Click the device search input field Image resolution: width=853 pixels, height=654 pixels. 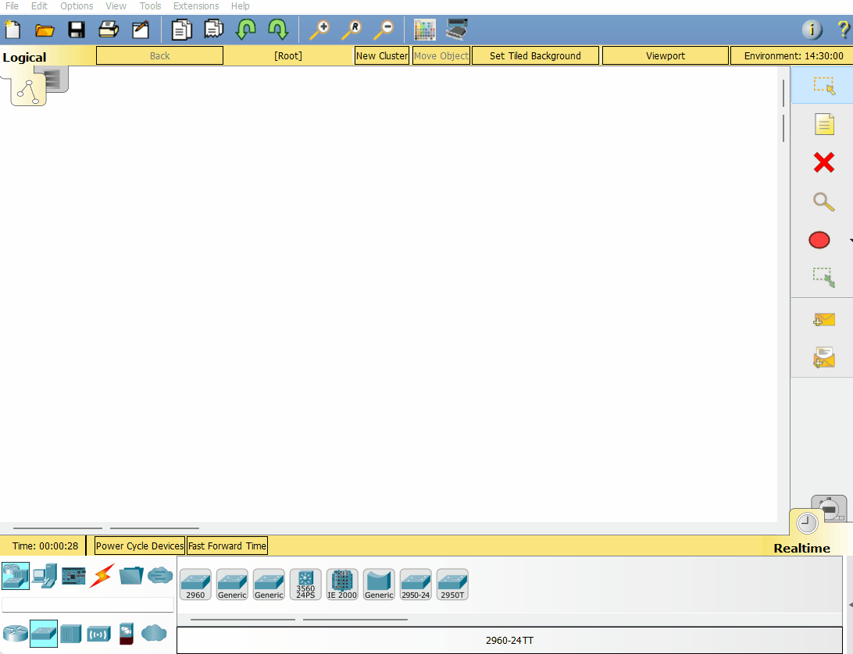pyautogui.click(x=87, y=605)
